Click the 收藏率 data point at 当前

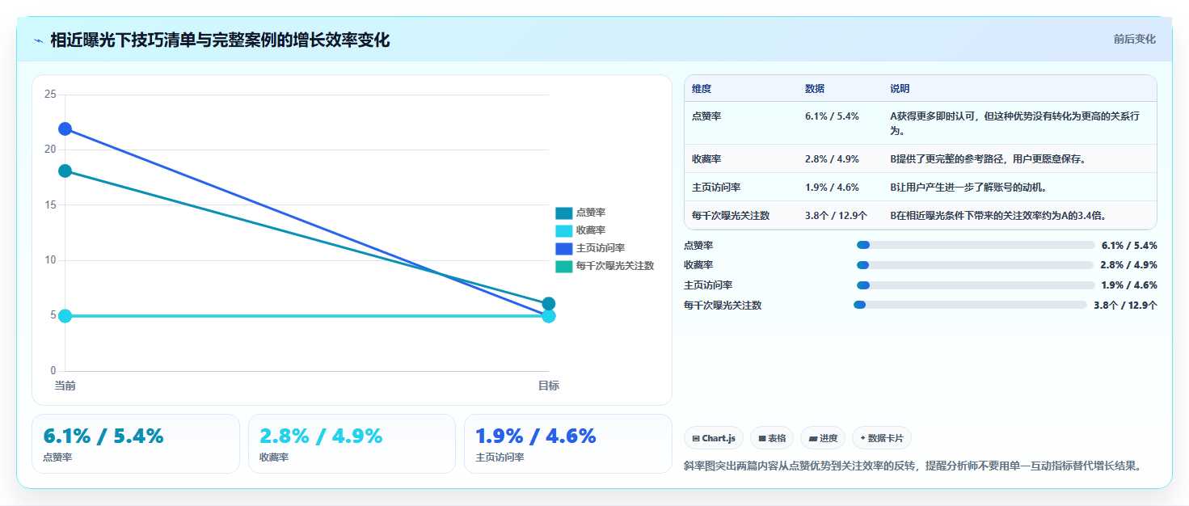(x=65, y=315)
